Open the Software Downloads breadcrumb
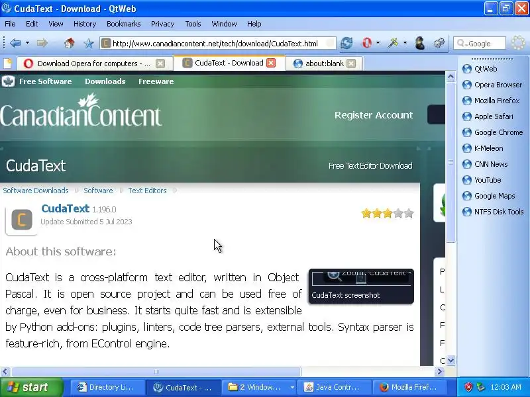This screenshot has width=530, height=397. (x=36, y=191)
